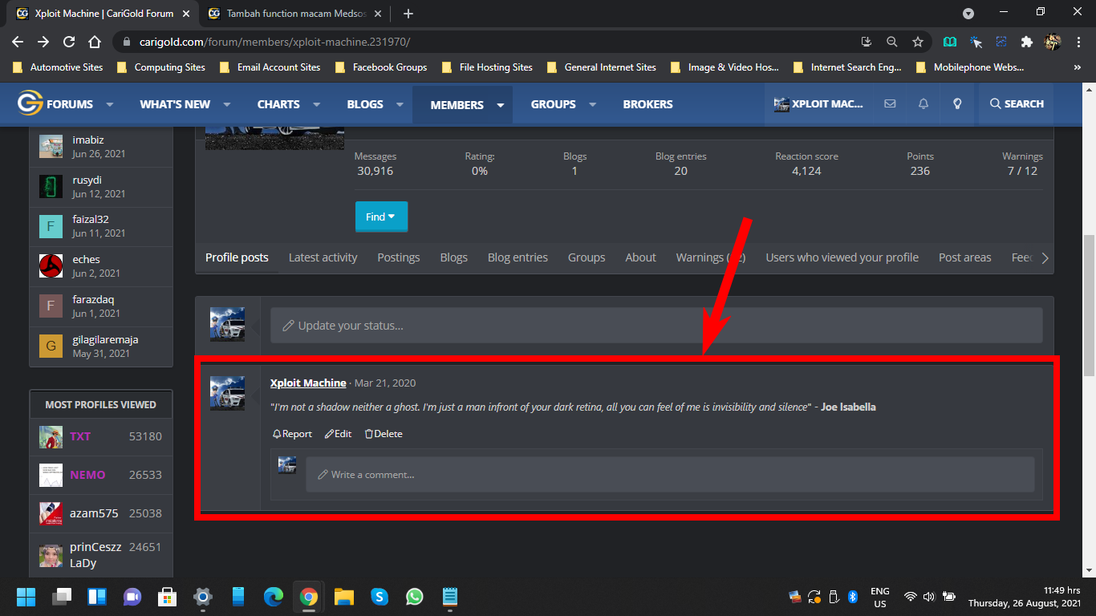Switch to the Latest activity tab
Image resolution: width=1096 pixels, height=616 pixels.
[x=323, y=257]
